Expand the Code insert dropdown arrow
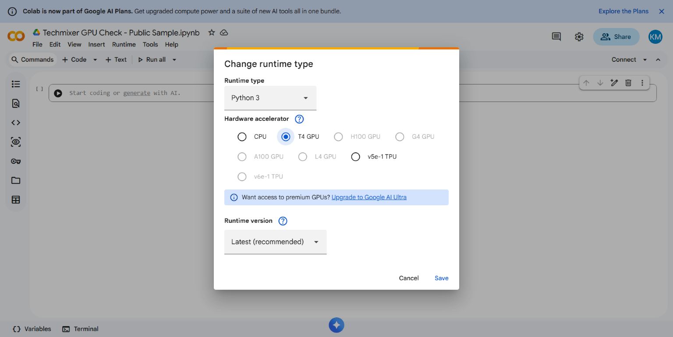The width and height of the screenshot is (673, 337). pos(95,60)
